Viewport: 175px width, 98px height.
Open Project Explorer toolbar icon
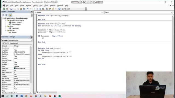47,9
